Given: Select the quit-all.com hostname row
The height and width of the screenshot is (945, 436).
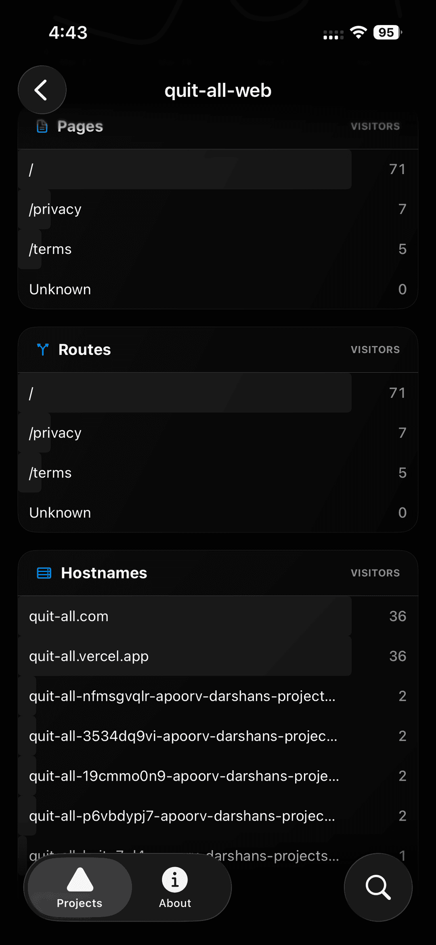Looking at the screenshot, I should pyautogui.click(x=218, y=616).
